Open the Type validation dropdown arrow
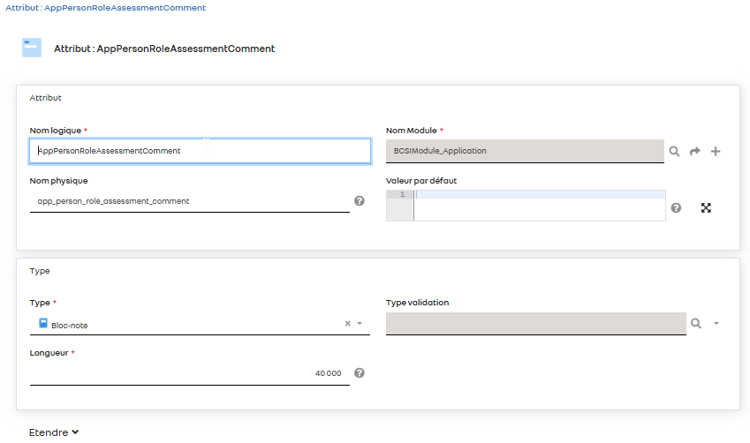Image resolution: width=750 pixels, height=443 pixels. (716, 324)
